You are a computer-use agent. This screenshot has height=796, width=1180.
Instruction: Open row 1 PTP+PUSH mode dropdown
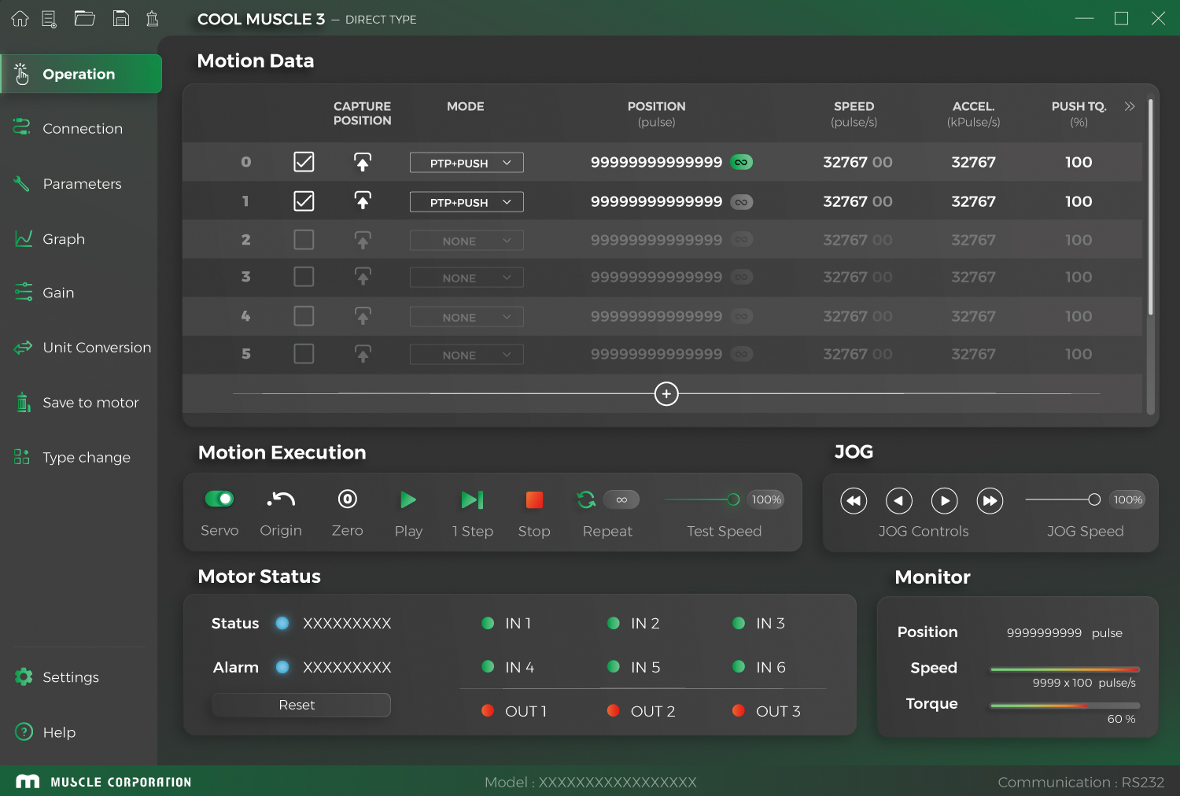pos(466,202)
